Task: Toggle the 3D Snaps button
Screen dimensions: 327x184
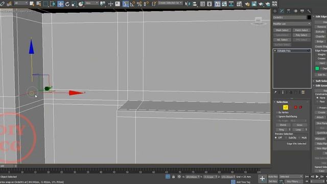Action: point(125,4)
